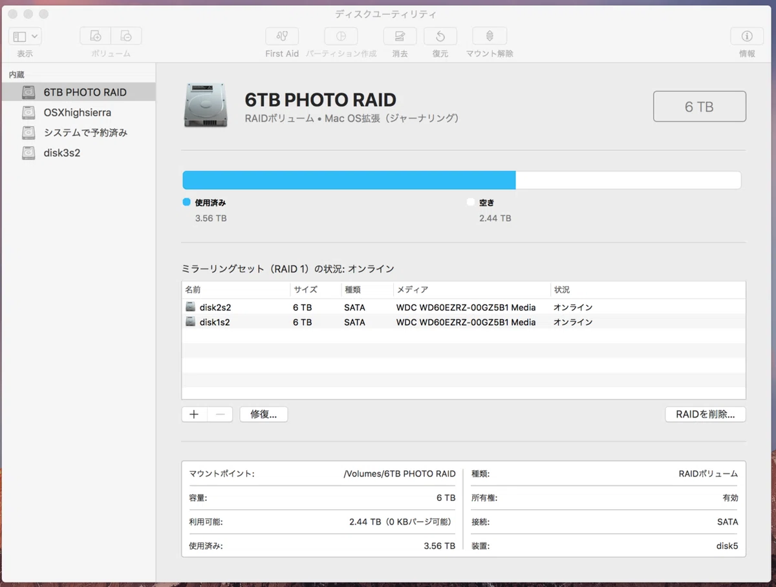Click the add volume icon
This screenshot has width=776, height=587.
pos(95,36)
